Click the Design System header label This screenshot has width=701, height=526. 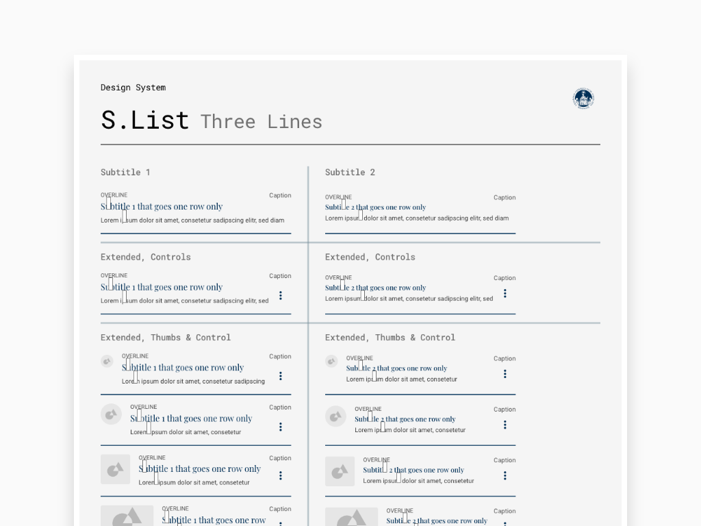[133, 88]
